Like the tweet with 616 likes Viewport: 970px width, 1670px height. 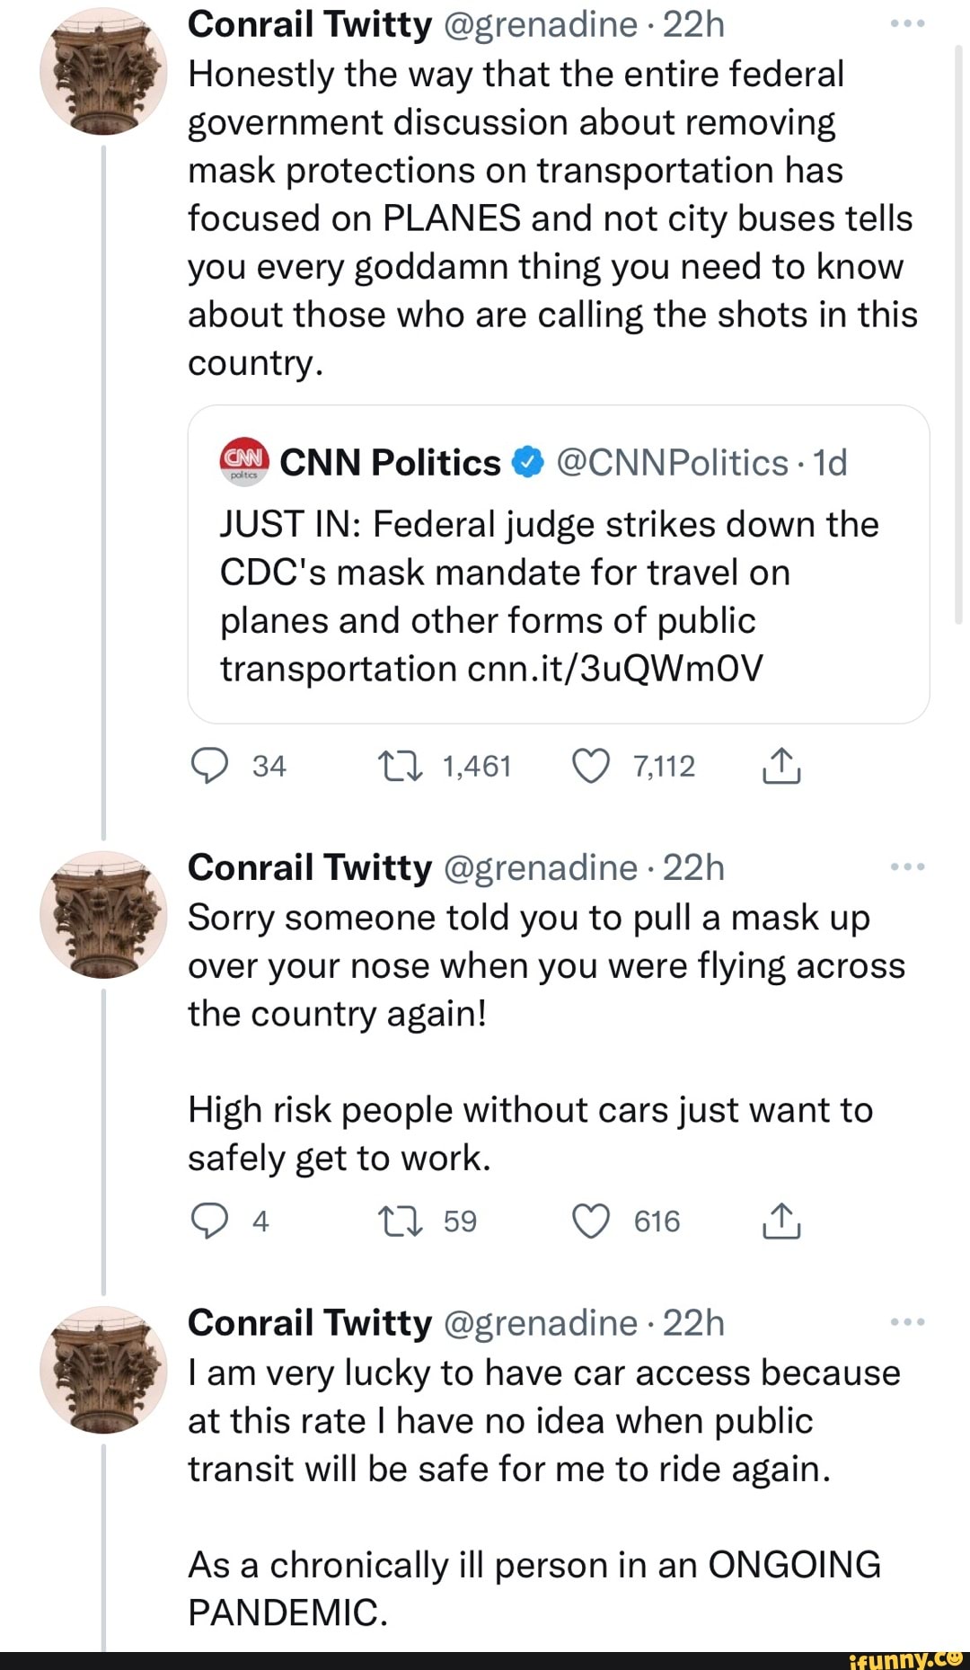[x=593, y=1220]
